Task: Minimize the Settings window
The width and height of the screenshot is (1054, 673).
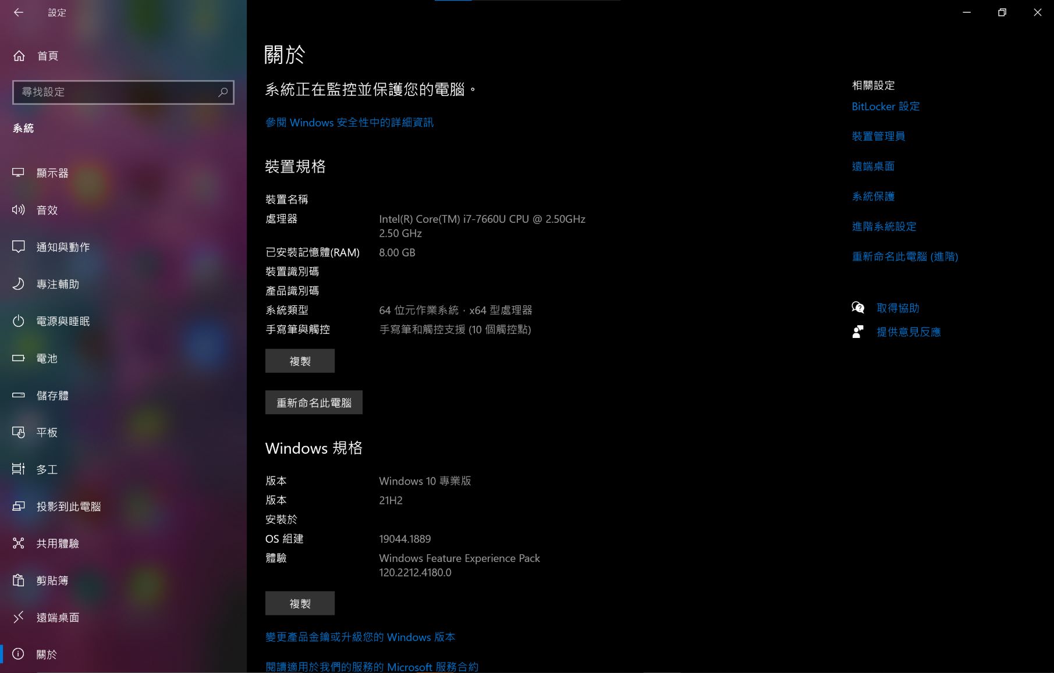Action: click(x=967, y=12)
